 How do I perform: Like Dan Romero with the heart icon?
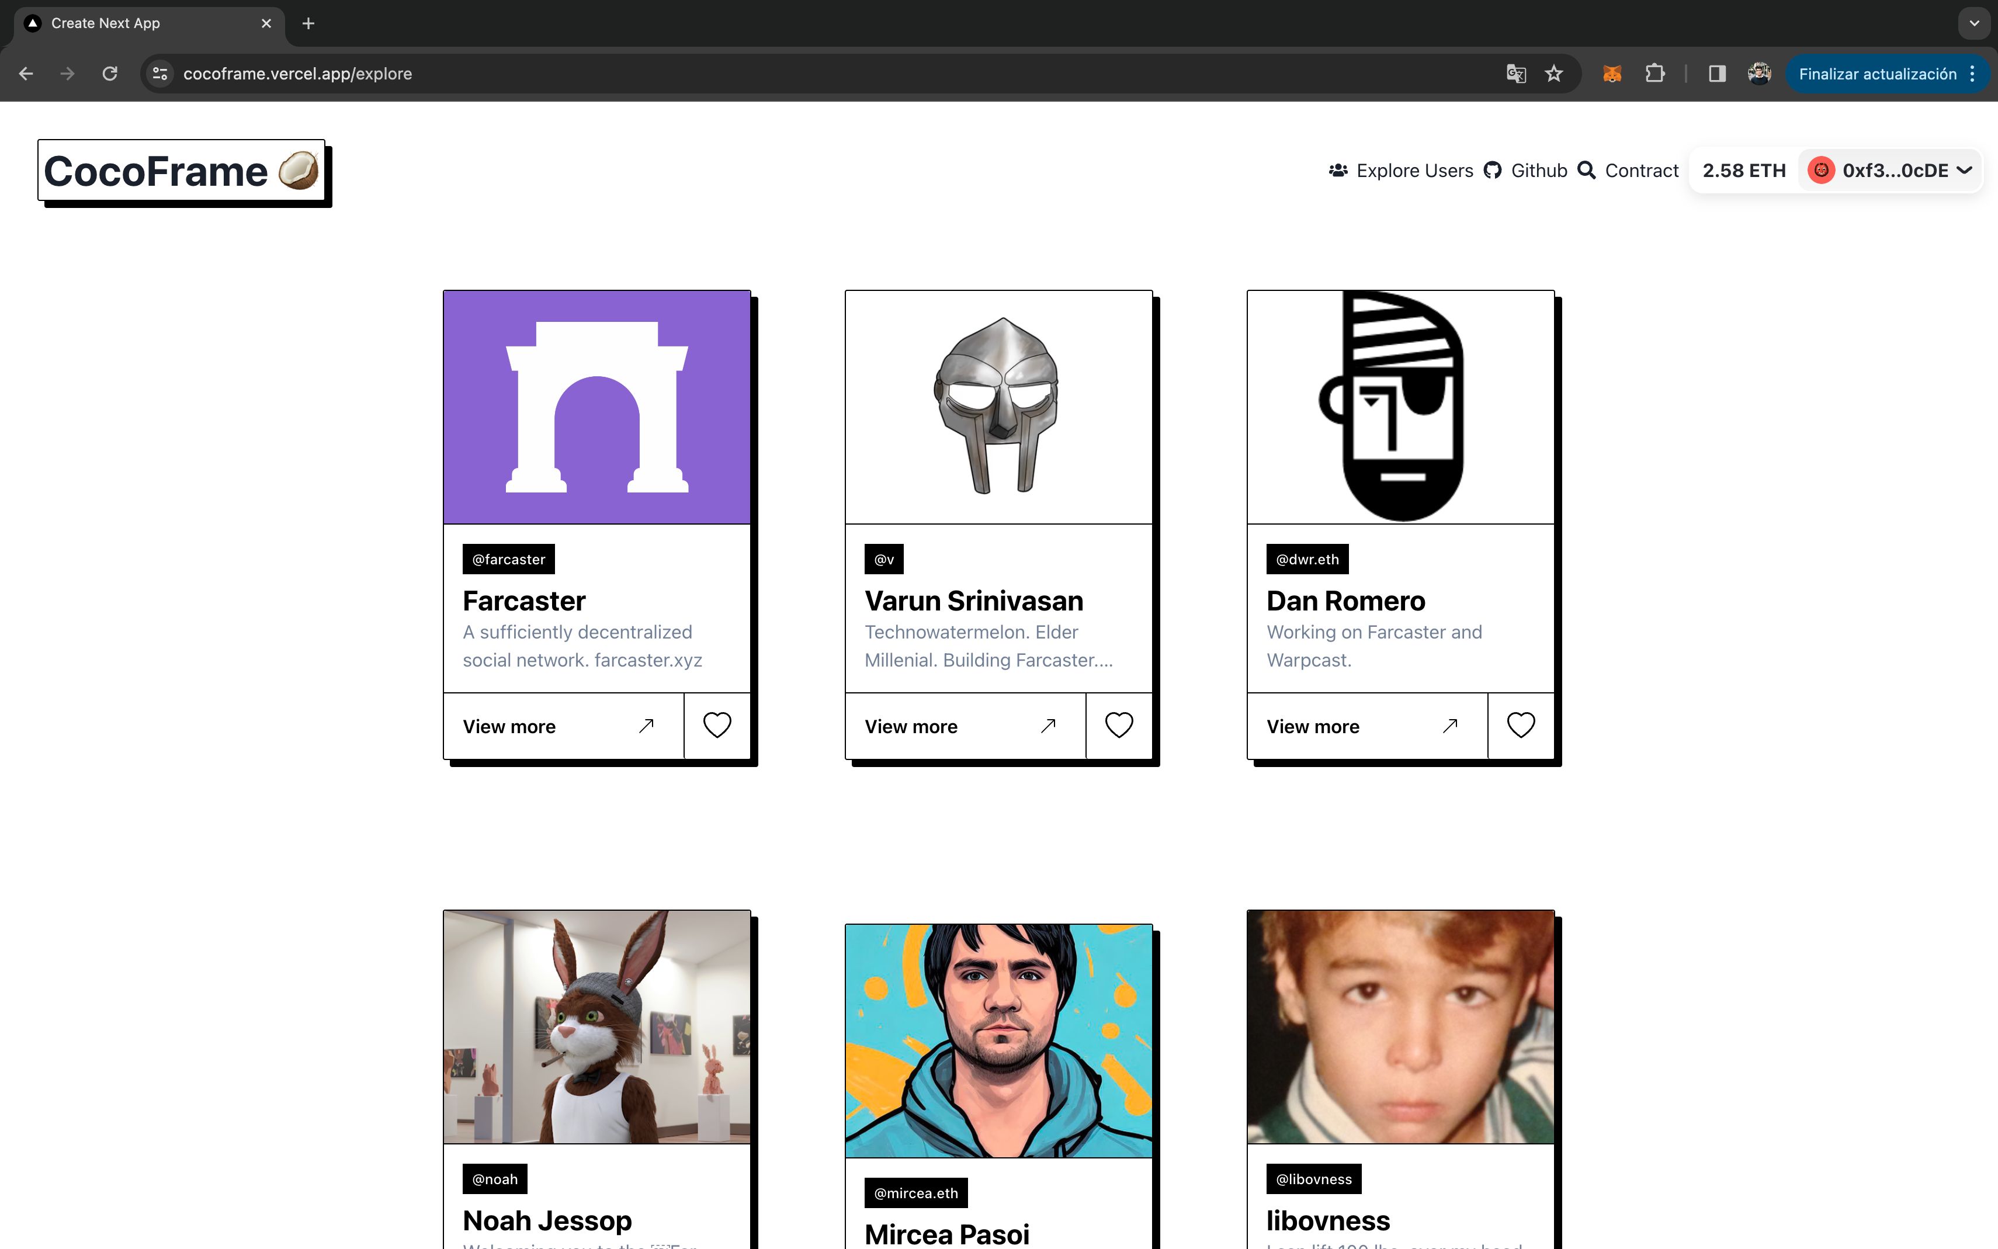click(1521, 726)
